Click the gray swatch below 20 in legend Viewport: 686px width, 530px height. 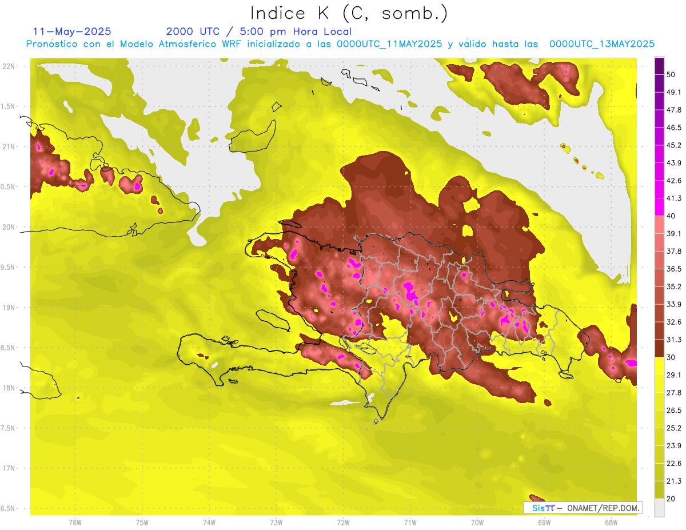(659, 508)
